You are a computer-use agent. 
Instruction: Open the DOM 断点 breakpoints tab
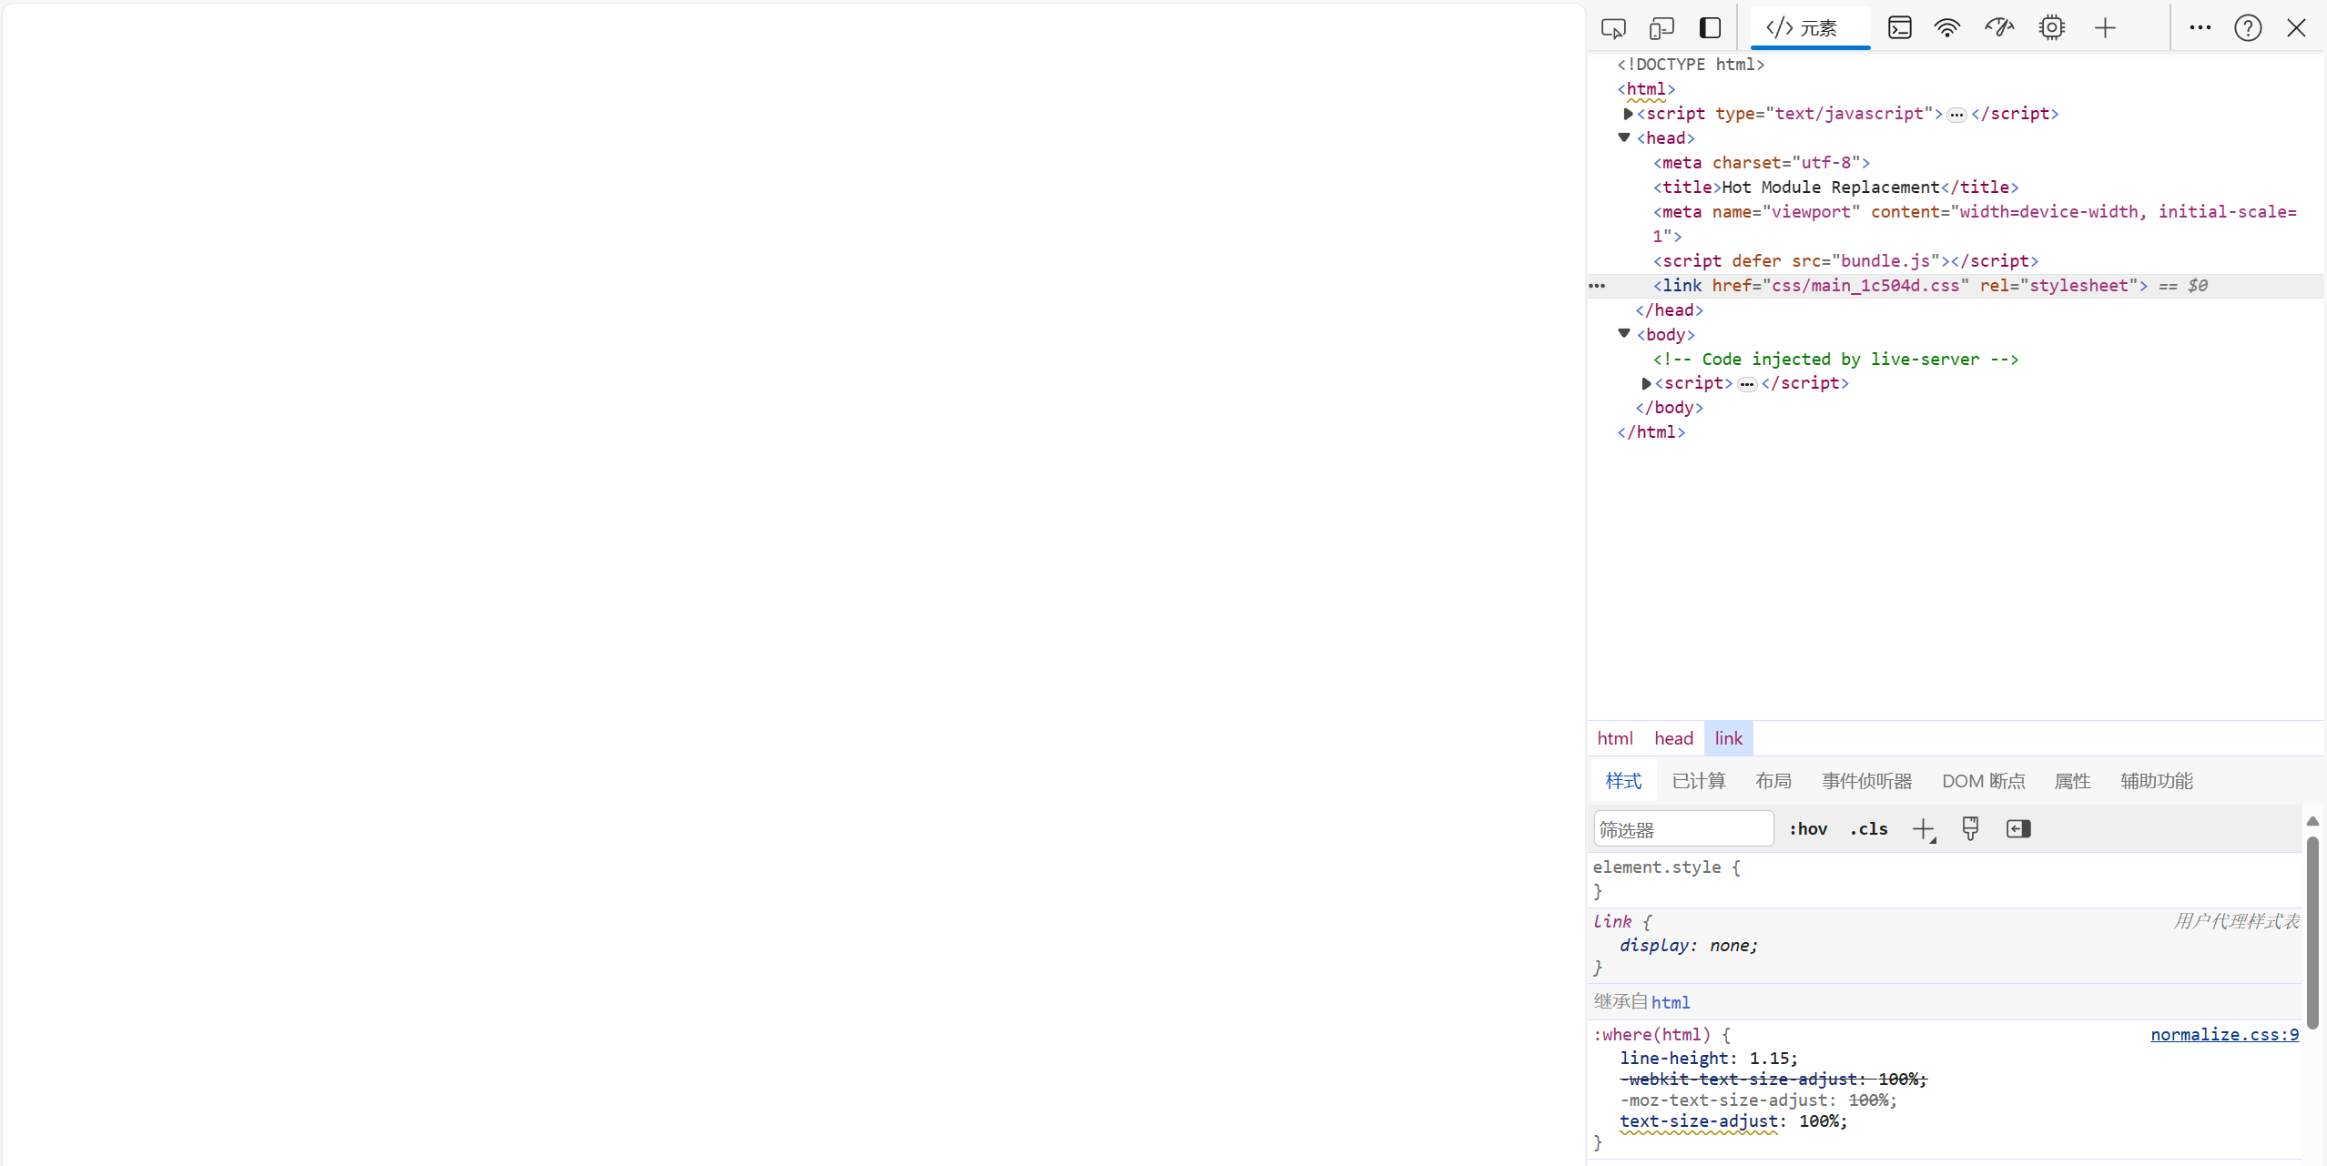click(x=1984, y=781)
